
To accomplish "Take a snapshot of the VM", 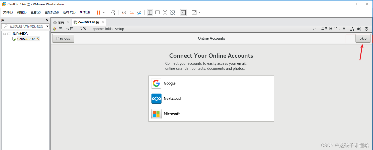I will [124, 13].
